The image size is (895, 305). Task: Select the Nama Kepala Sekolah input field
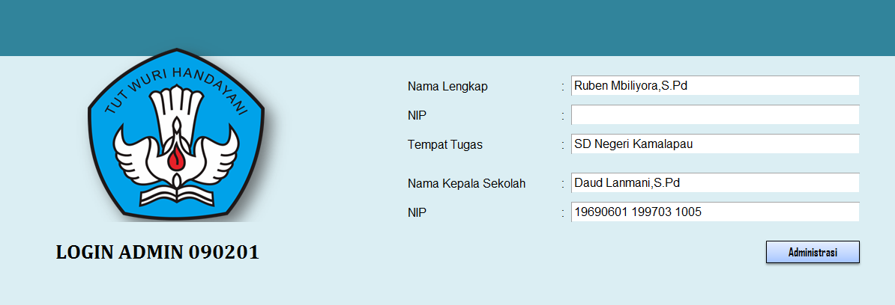[x=715, y=182]
